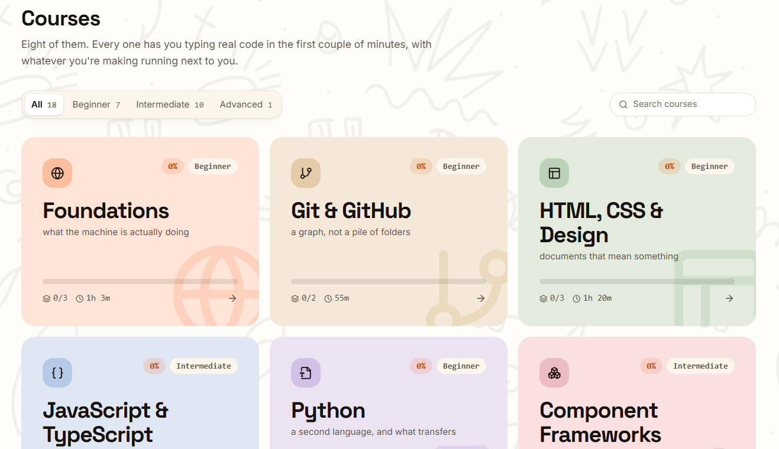The width and height of the screenshot is (779, 449).
Task: Click the clock icon beside 1h 3m
Action: coord(80,298)
